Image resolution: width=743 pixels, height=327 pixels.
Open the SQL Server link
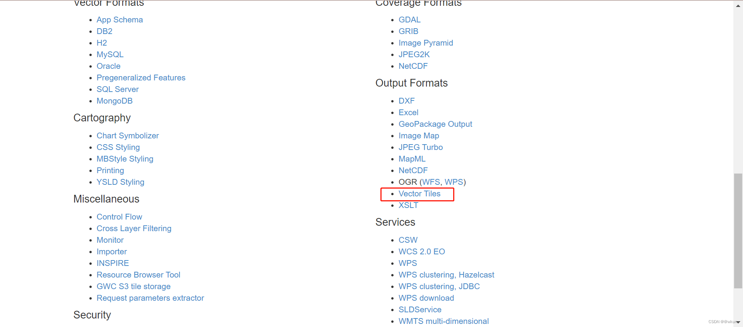pyautogui.click(x=118, y=89)
